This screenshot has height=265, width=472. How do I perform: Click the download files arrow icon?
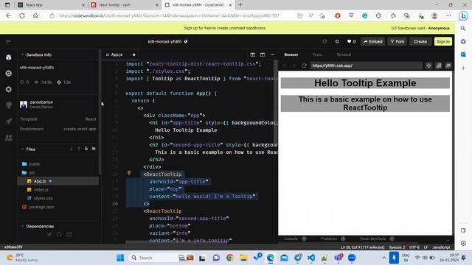[x=72, y=149]
